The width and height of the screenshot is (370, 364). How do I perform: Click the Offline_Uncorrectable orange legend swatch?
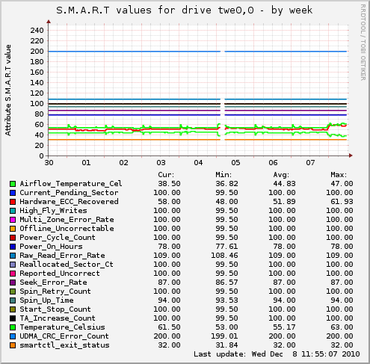pyautogui.click(x=13, y=229)
